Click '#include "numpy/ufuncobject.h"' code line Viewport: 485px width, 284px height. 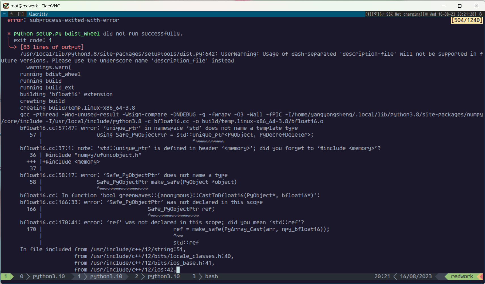point(93,155)
